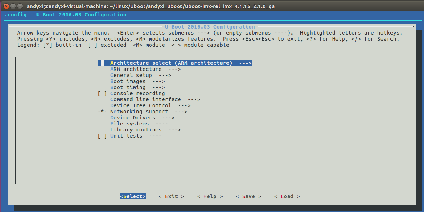Viewport: 424px width, 212px height.
Task: Select the File systems entry
Action: pos(129,123)
